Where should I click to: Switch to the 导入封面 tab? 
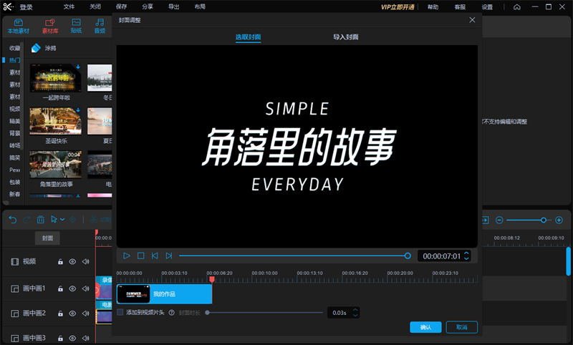tap(345, 37)
